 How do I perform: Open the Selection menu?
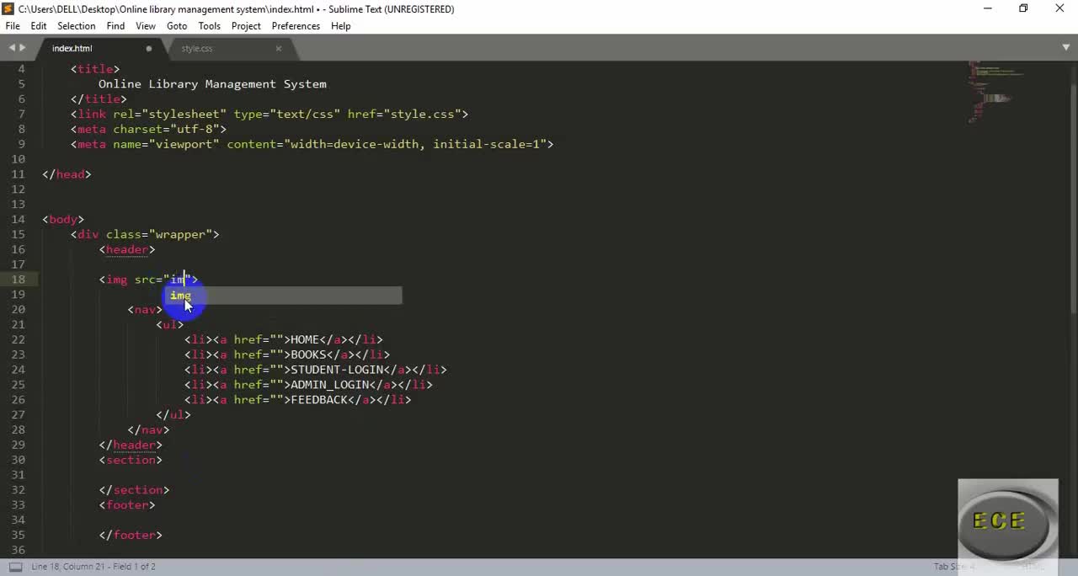point(76,26)
